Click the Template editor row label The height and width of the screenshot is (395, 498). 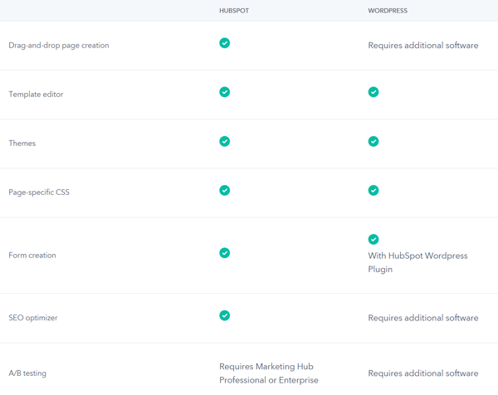coord(36,95)
